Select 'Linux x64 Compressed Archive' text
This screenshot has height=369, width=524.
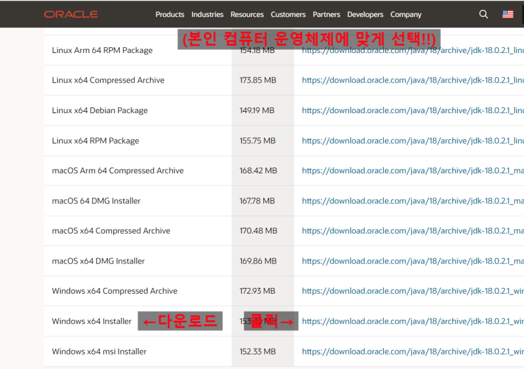(108, 80)
